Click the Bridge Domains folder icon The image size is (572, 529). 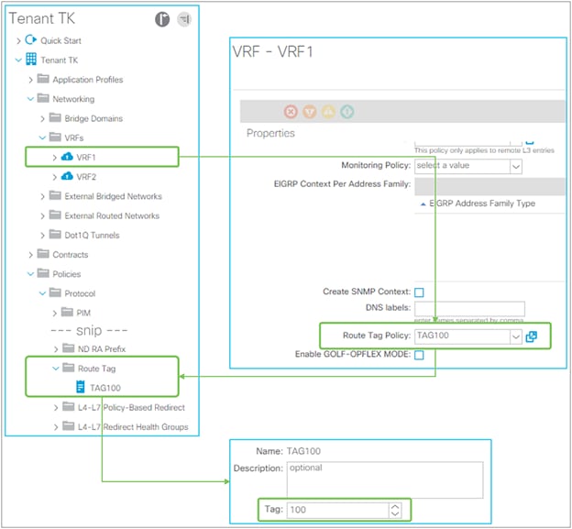(x=55, y=117)
